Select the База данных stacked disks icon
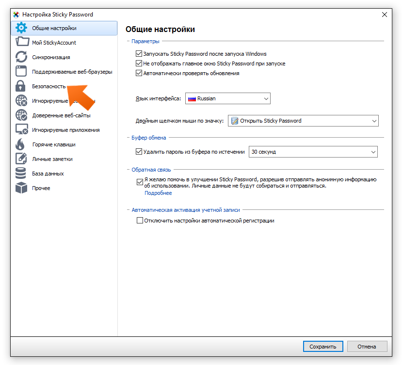 [20, 173]
